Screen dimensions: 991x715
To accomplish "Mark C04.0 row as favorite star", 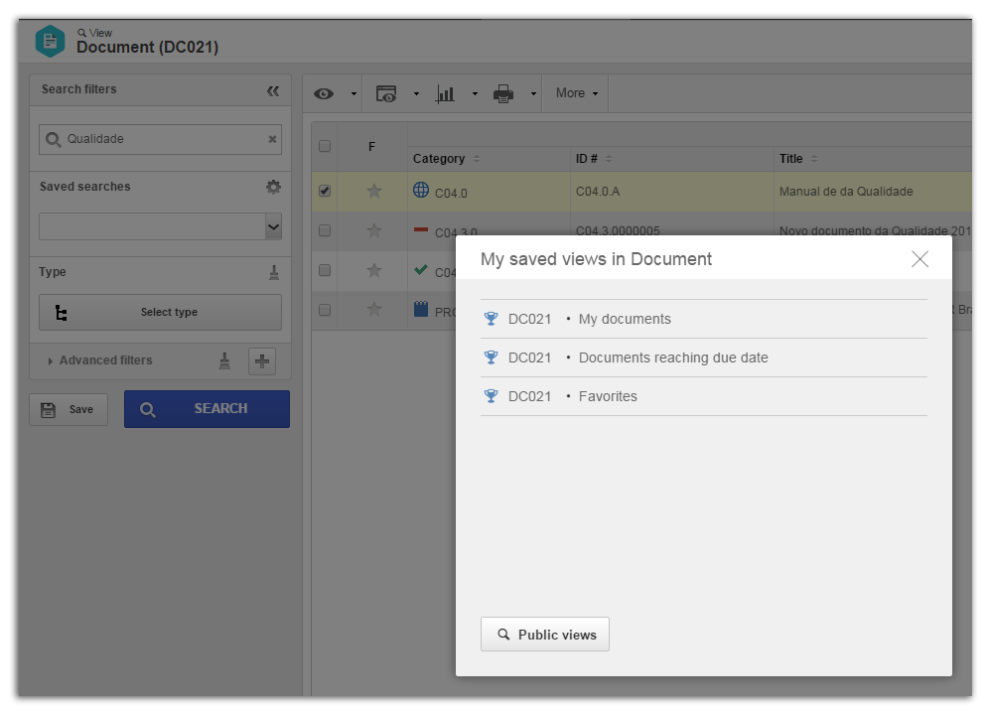I will [x=374, y=191].
